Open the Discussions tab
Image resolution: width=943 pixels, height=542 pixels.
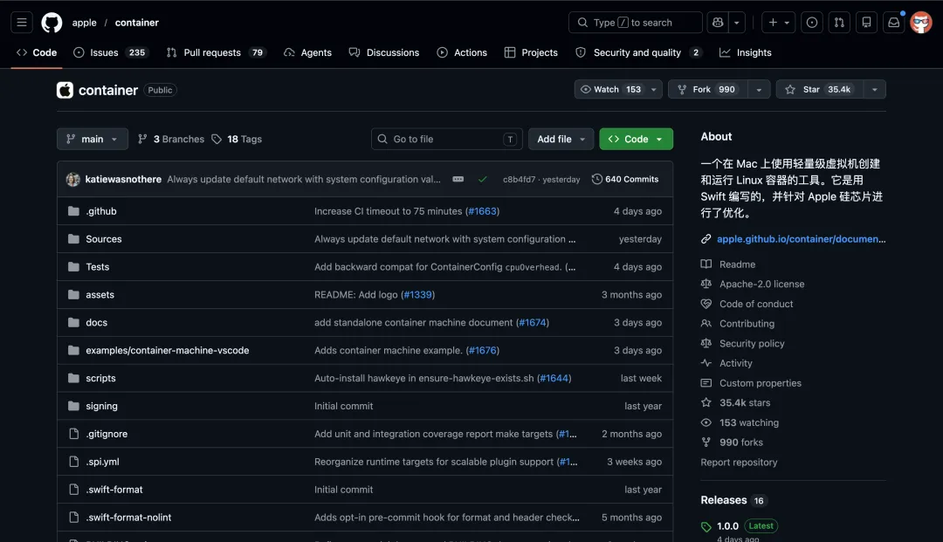383,52
